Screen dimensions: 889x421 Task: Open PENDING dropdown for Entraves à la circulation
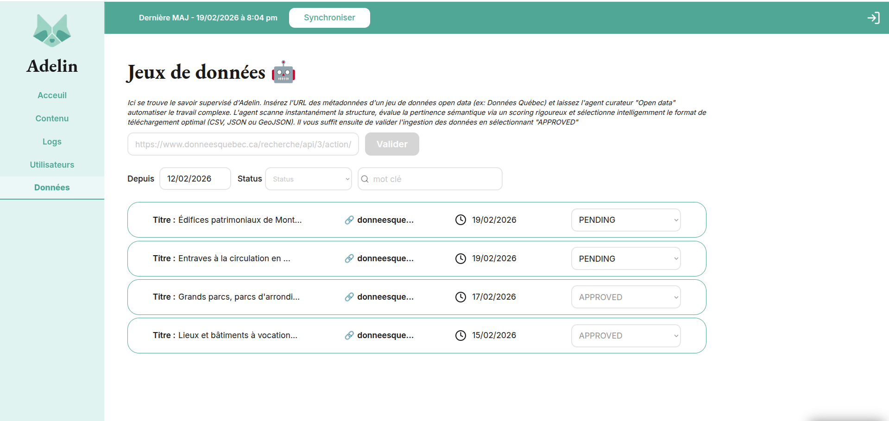coord(626,258)
